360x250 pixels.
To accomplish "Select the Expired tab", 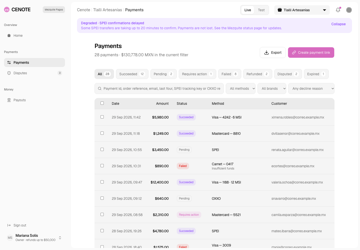I will pyautogui.click(x=316, y=74).
